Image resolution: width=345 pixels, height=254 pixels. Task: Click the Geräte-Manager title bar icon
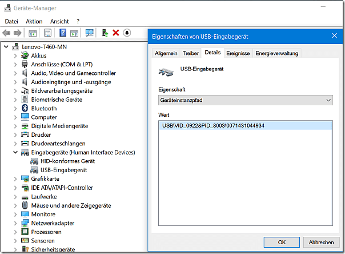pos(7,8)
